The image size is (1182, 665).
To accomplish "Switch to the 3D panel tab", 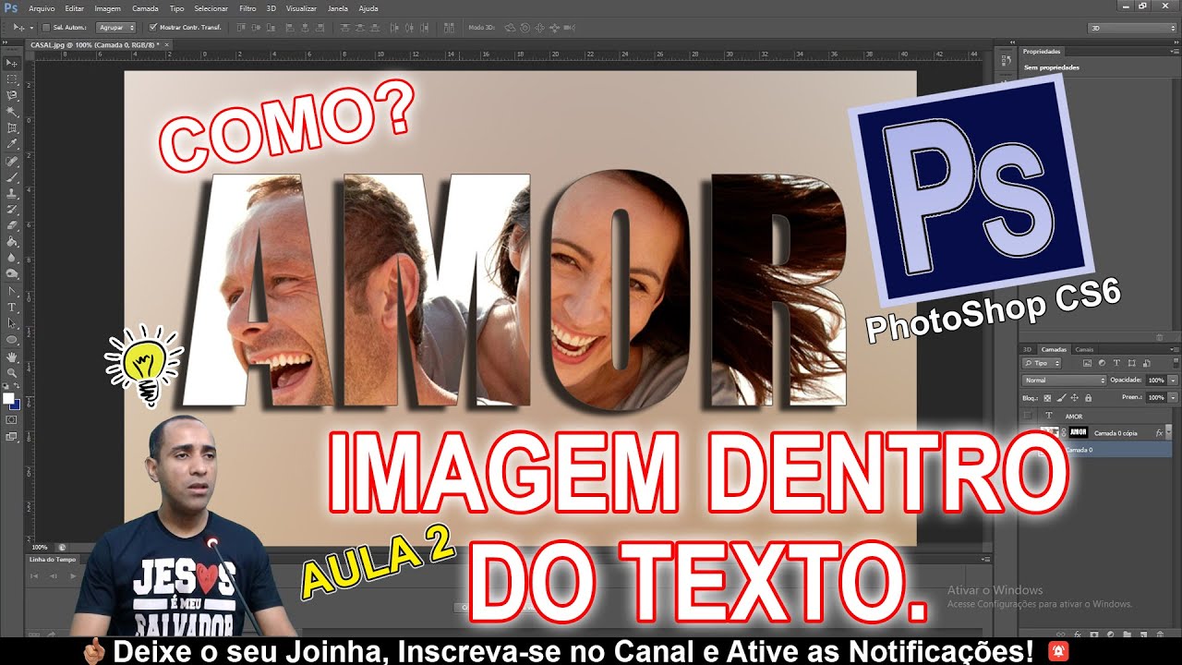I will 1029,349.
